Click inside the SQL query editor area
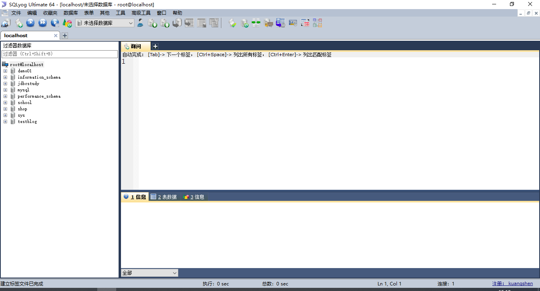Screen dimensions: 540x291 339,123
